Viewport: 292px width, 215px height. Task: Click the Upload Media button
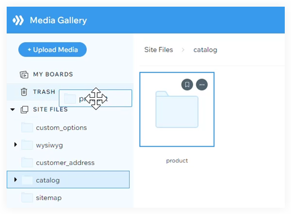coord(52,49)
